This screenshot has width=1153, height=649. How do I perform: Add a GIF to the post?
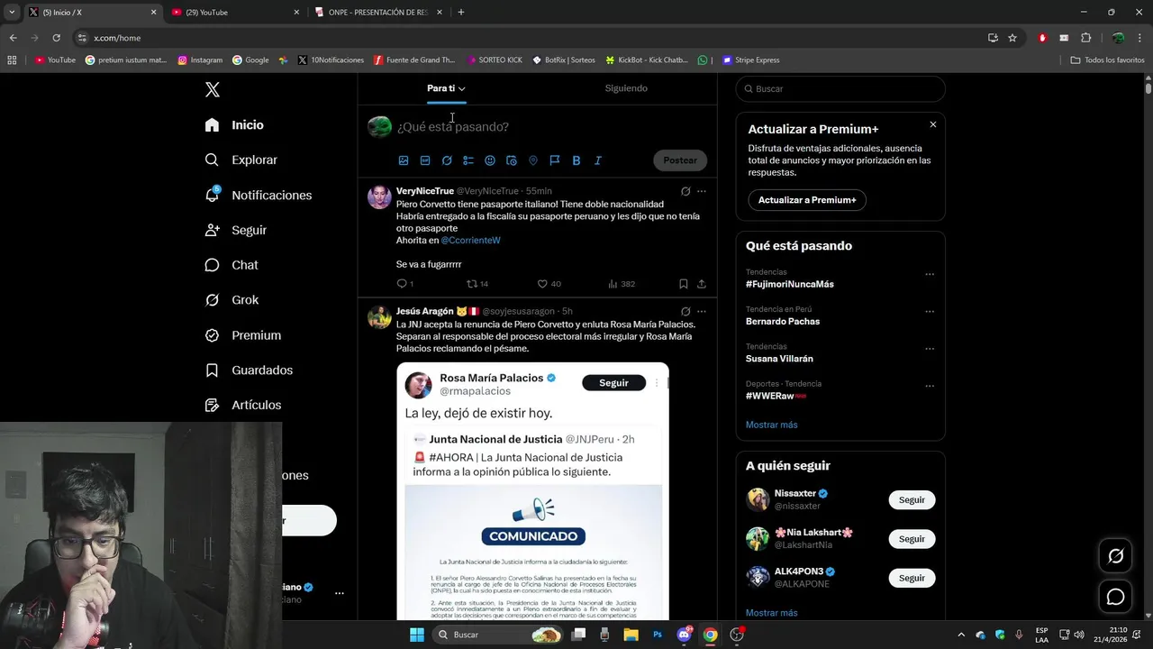tap(425, 160)
